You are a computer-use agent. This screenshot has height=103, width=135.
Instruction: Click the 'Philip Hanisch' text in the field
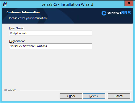19,33
